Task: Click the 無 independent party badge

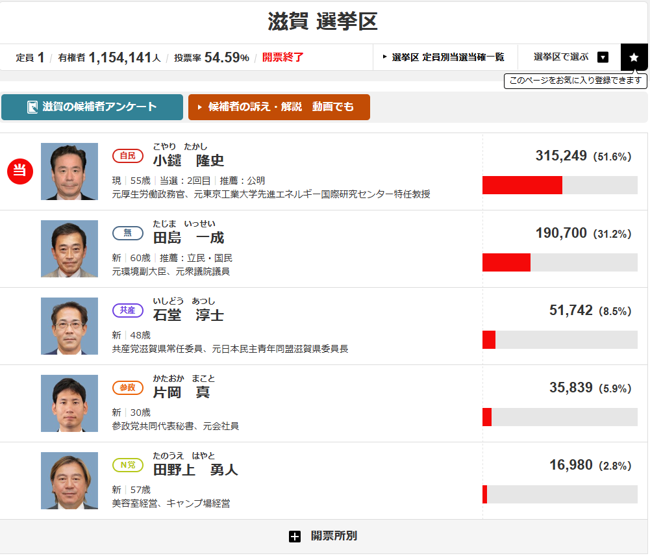Action: [x=128, y=233]
